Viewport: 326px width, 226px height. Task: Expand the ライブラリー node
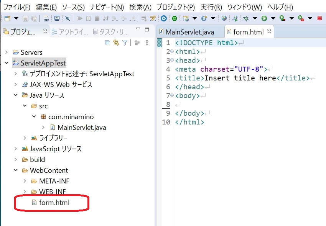point(25,138)
